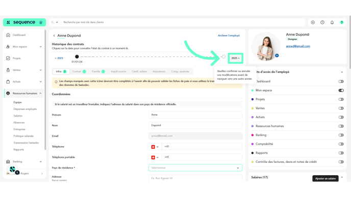Image resolution: width=351 pixels, height=197 pixels.
Task: Click the target icon beside sequence logo
Action: click(x=41, y=22)
